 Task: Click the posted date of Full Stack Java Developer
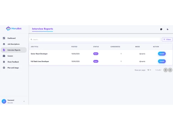75,61
